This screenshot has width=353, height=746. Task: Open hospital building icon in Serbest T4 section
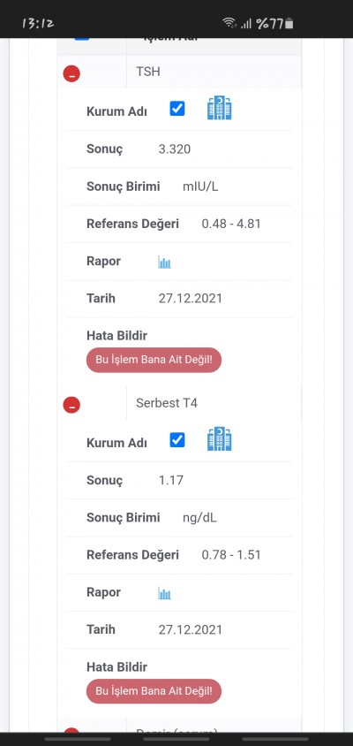[220, 438]
